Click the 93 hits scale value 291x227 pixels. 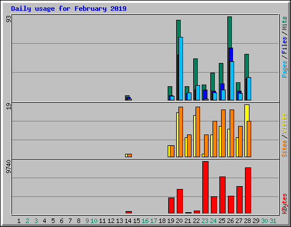tap(9, 19)
